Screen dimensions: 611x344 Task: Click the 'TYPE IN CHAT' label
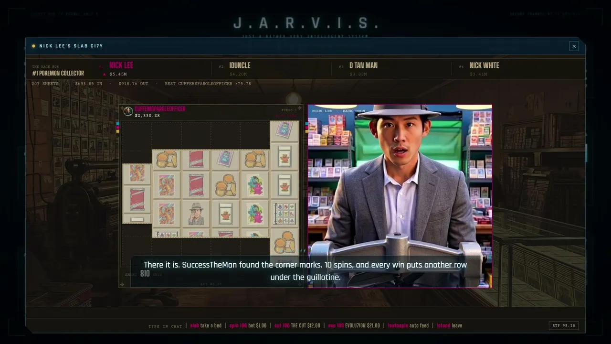[x=165, y=326]
